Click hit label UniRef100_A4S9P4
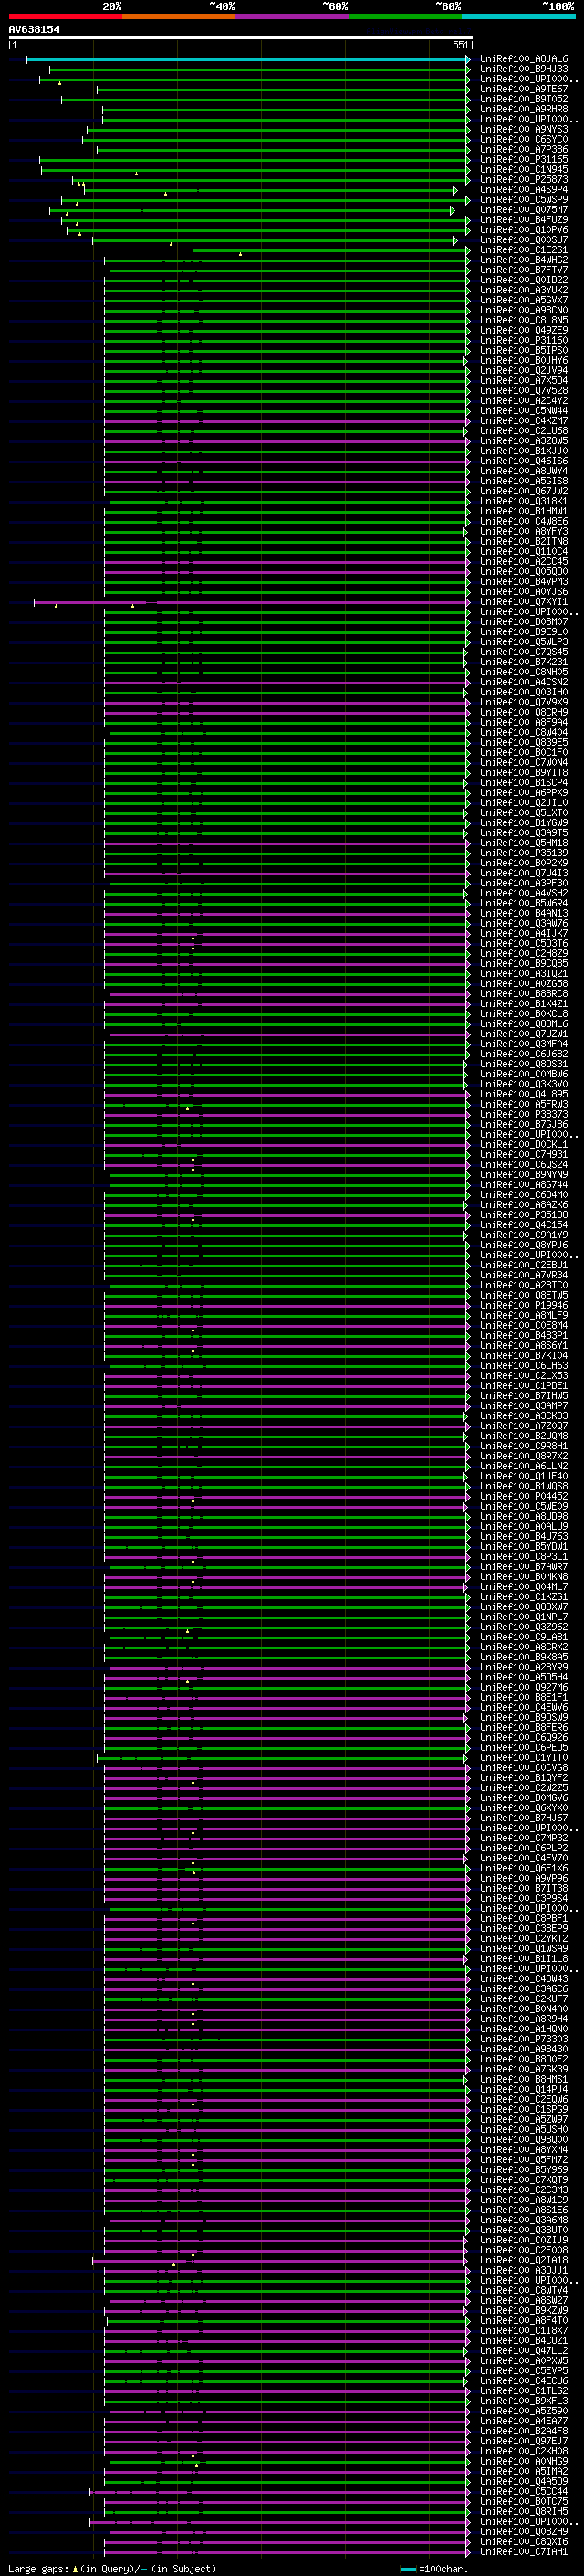The image size is (584, 2576). pos(523,189)
